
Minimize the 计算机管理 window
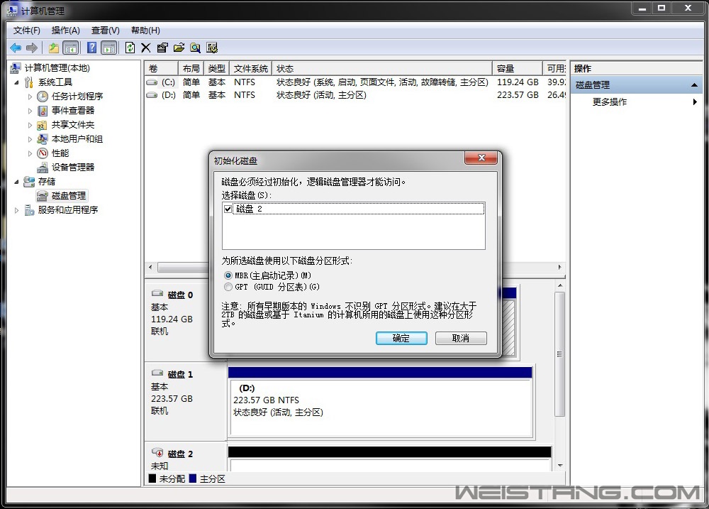pos(642,8)
